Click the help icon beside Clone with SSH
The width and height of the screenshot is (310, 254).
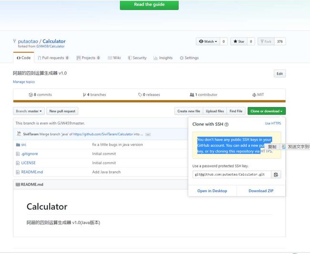point(227,125)
